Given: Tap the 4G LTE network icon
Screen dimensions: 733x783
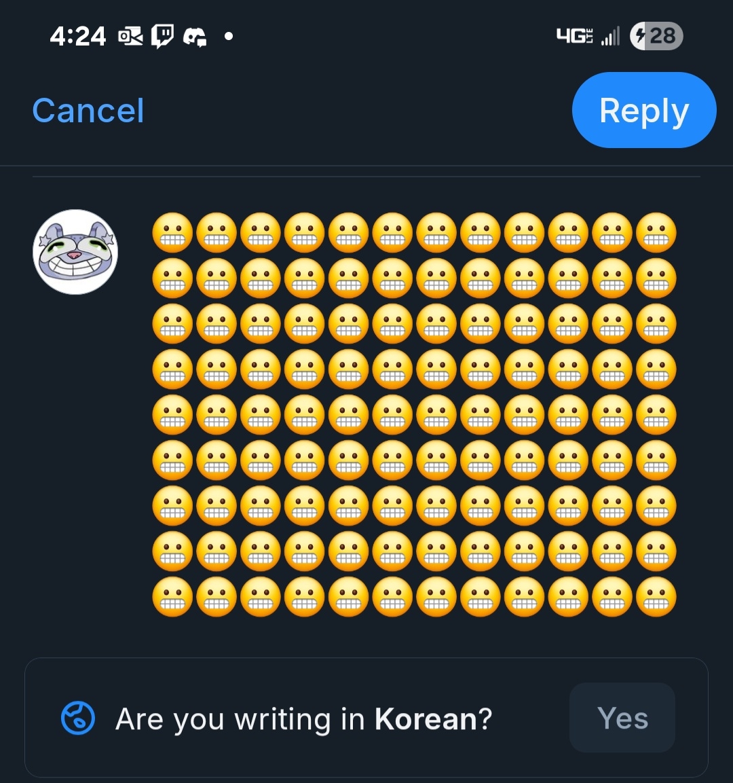Looking at the screenshot, I should pyautogui.click(x=574, y=36).
